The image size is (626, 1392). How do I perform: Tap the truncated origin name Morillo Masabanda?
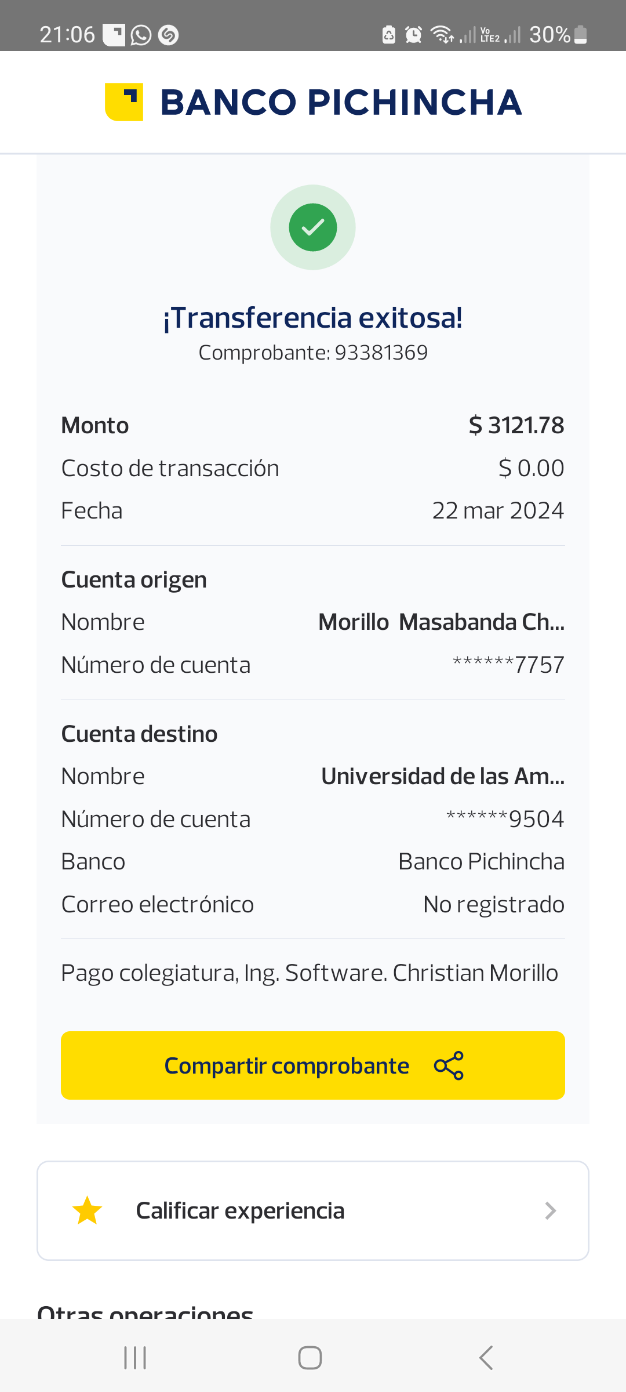coord(441,622)
